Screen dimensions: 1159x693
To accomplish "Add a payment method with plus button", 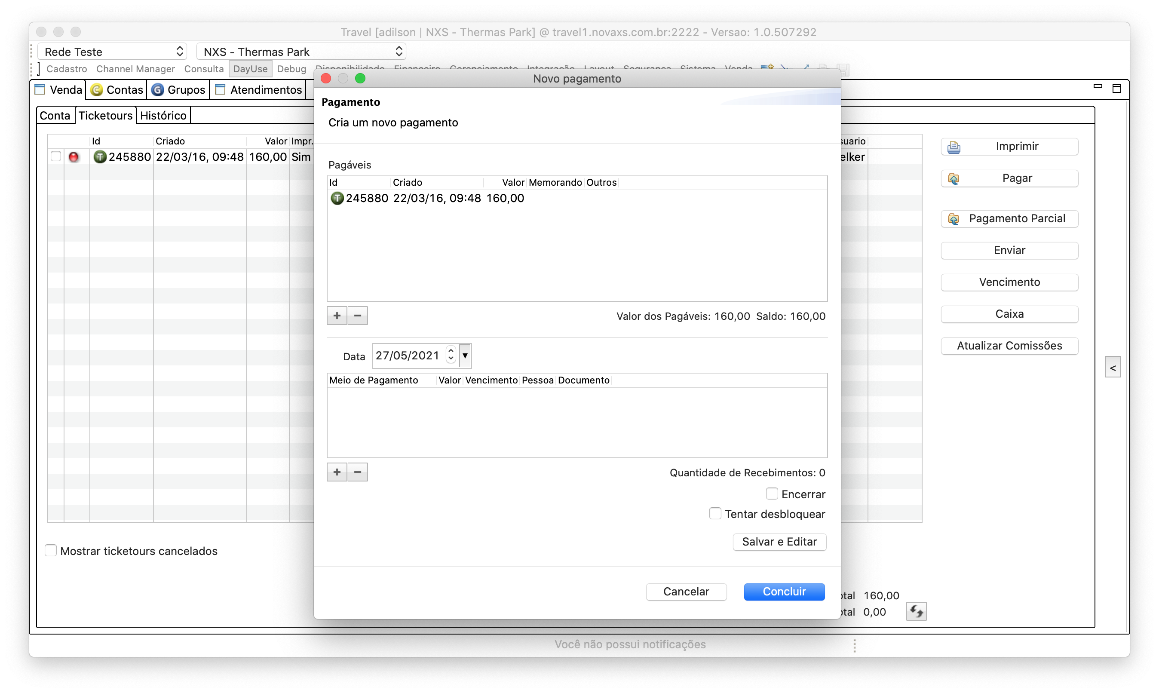I will pyautogui.click(x=337, y=472).
